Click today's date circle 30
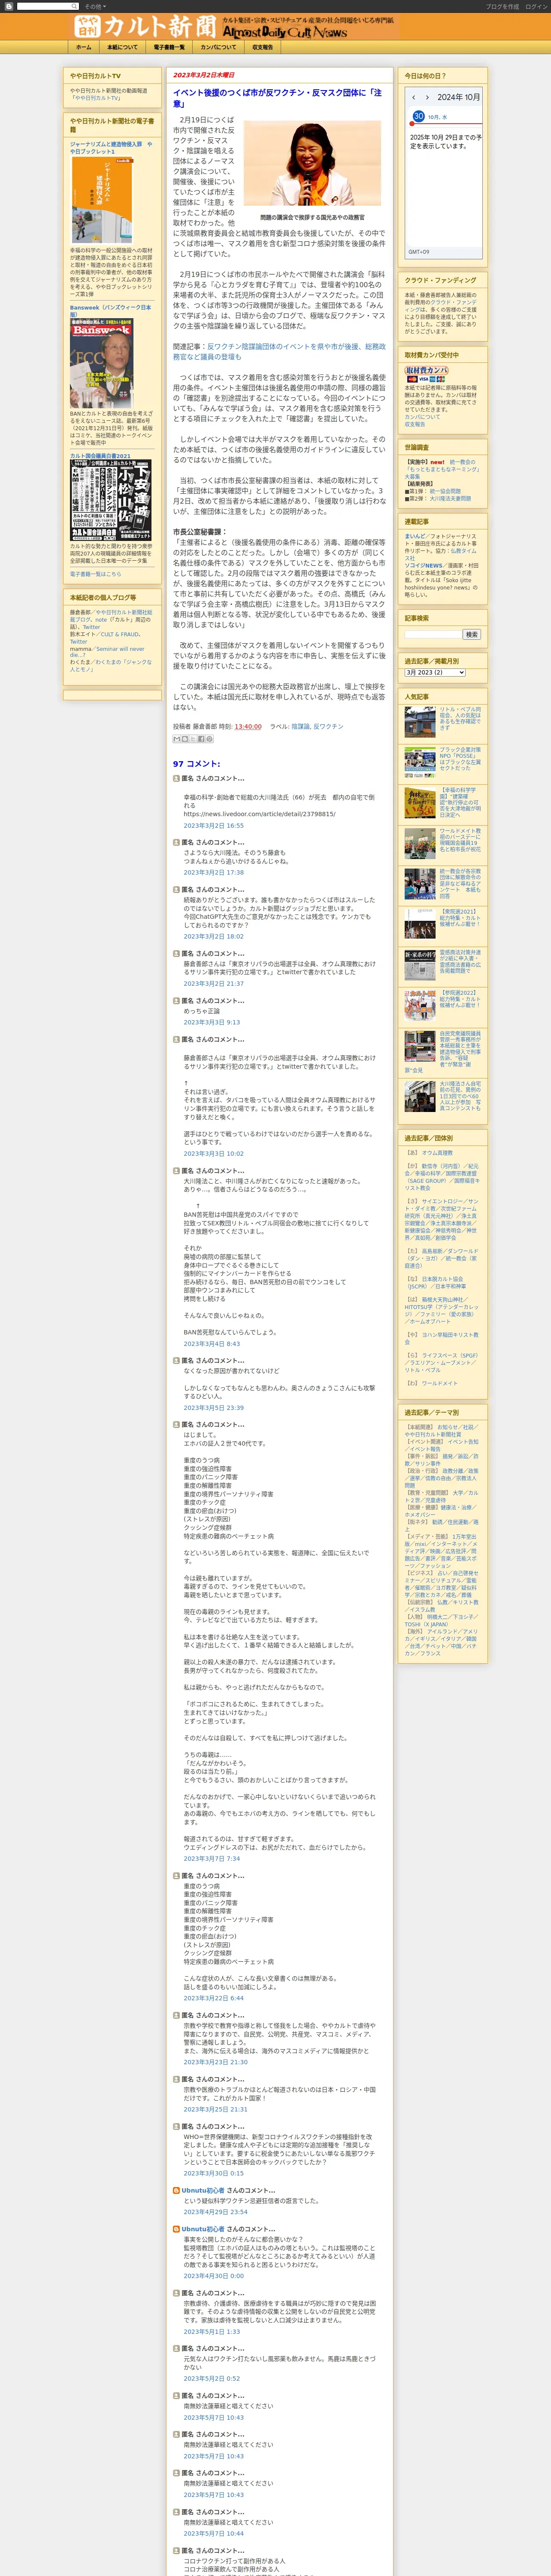The image size is (551, 2576). (418, 117)
